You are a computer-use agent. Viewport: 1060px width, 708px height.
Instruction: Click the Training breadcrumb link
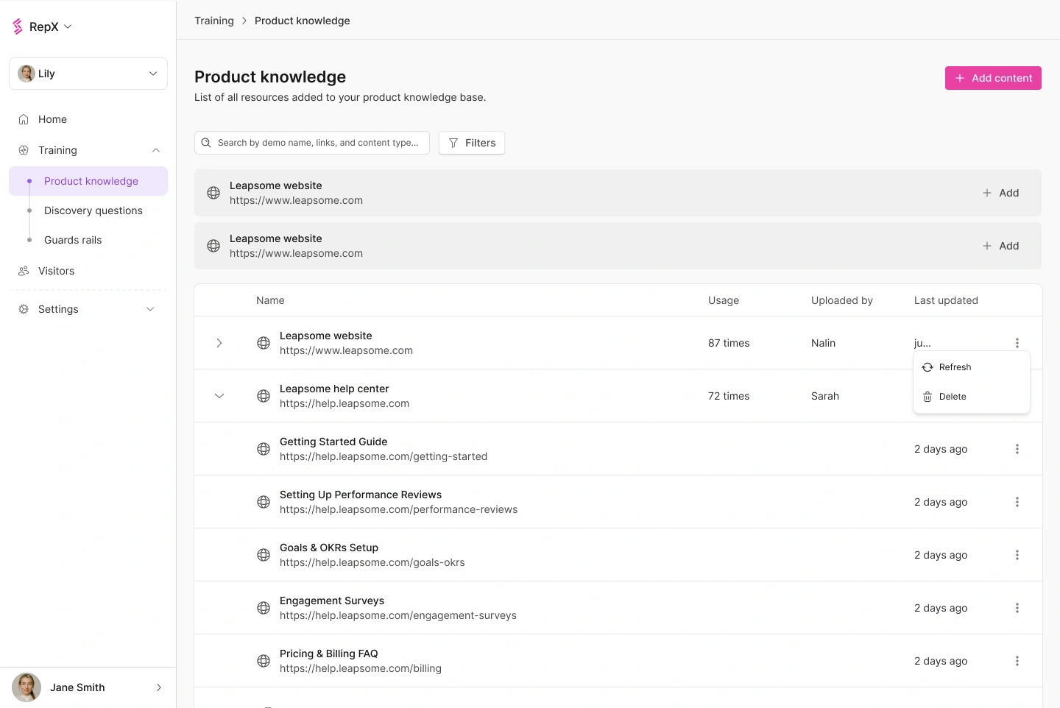[x=214, y=21]
